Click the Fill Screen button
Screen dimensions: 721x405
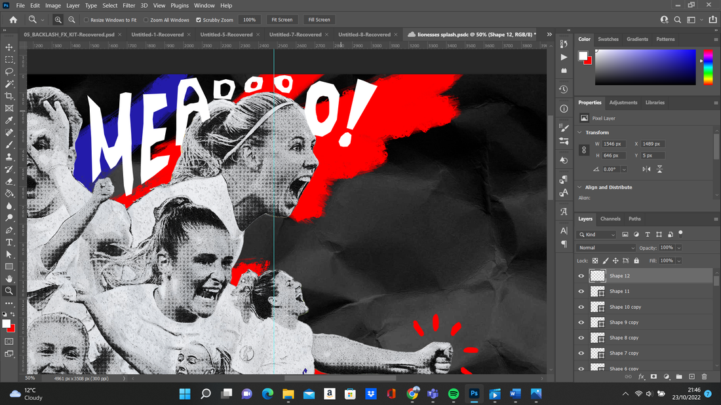319,20
